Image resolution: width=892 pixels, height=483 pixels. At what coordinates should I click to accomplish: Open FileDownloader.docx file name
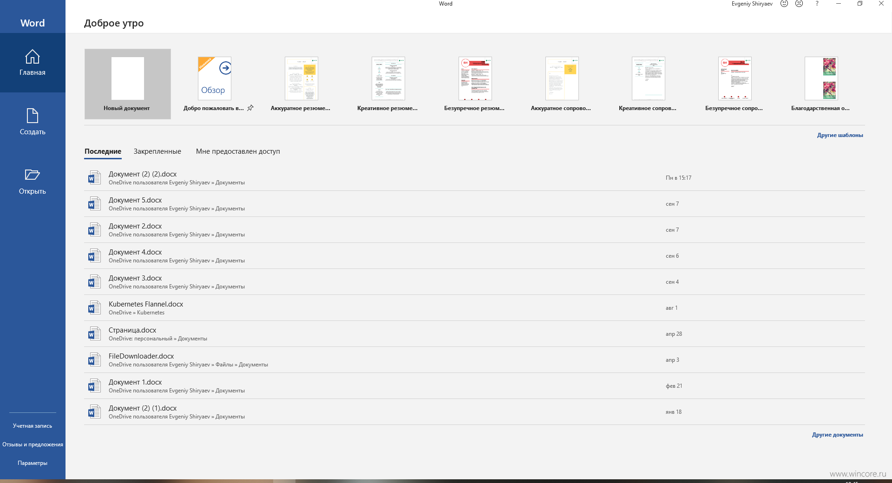click(141, 356)
